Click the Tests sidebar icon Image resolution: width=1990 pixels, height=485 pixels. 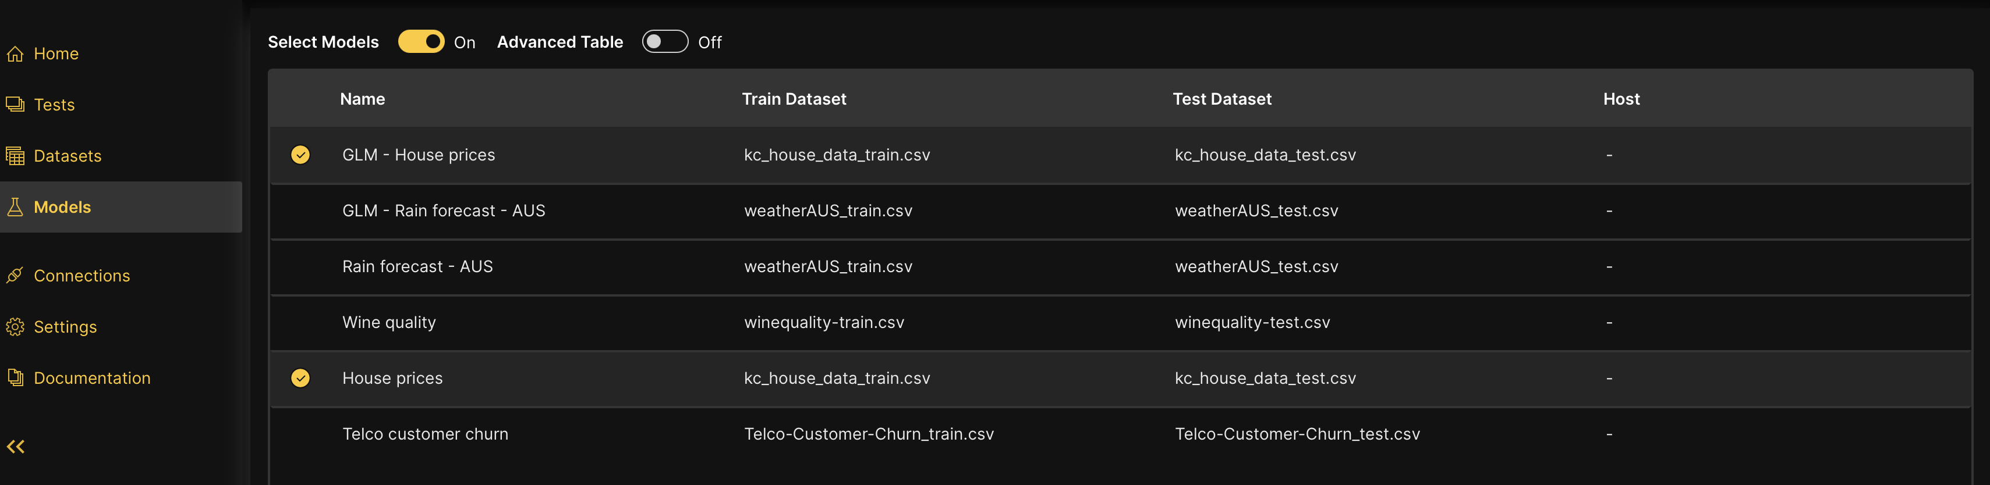click(x=16, y=105)
